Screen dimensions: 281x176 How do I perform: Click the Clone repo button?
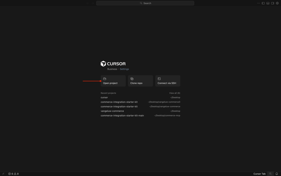coord(140,81)
